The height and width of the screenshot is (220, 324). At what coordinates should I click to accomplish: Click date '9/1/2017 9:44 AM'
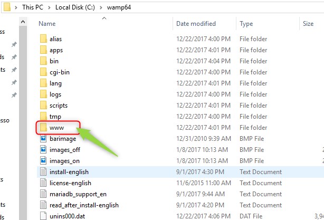[x=200, y=194]
